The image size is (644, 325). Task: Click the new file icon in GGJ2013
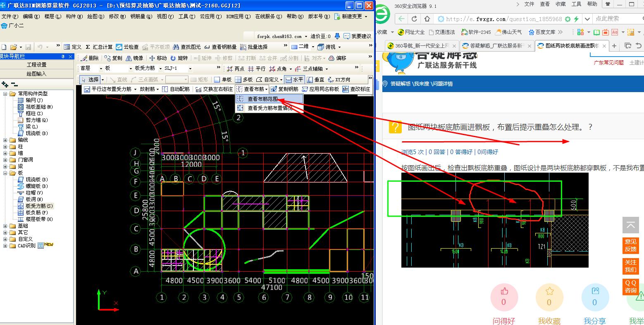4,47
